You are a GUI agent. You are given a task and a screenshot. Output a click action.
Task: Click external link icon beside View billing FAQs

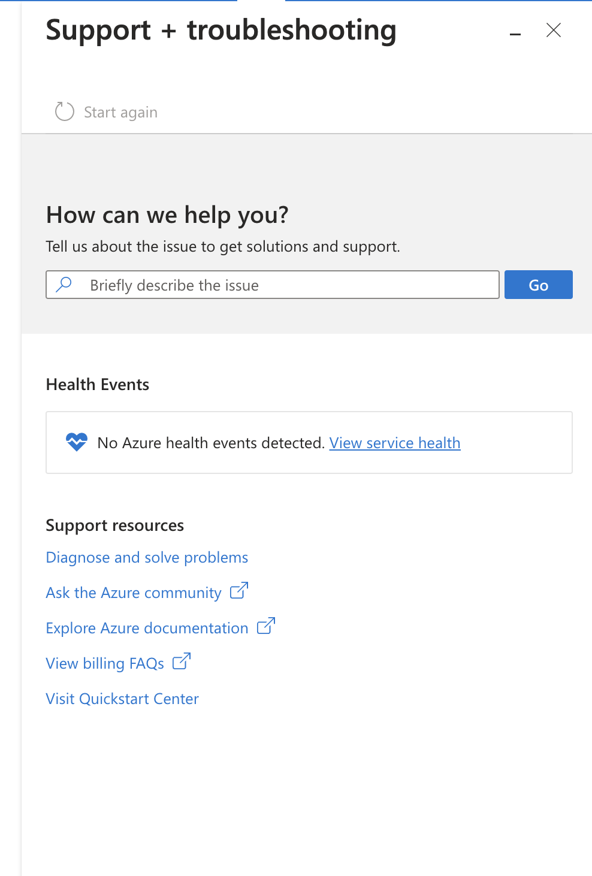[182, 661]
